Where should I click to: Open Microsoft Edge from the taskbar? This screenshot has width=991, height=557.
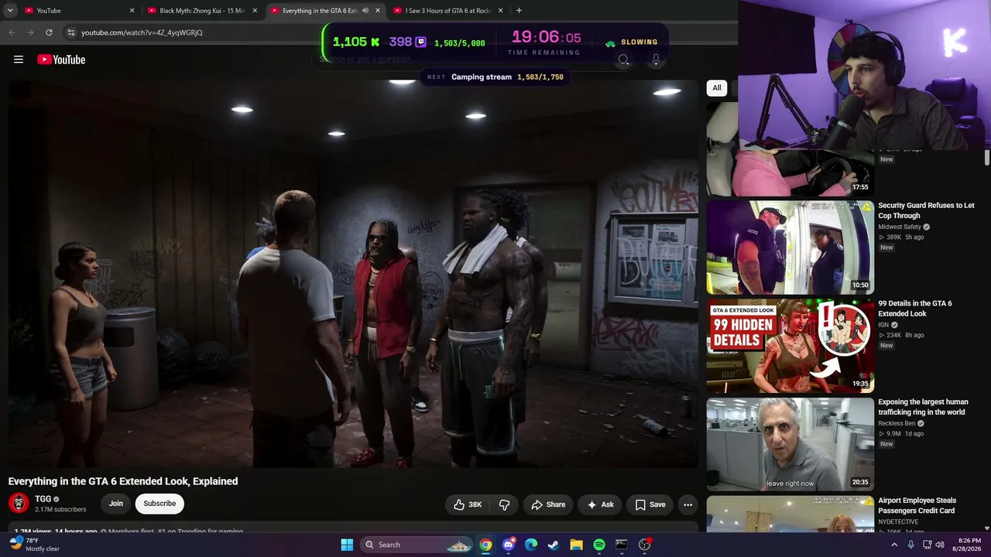531,545
